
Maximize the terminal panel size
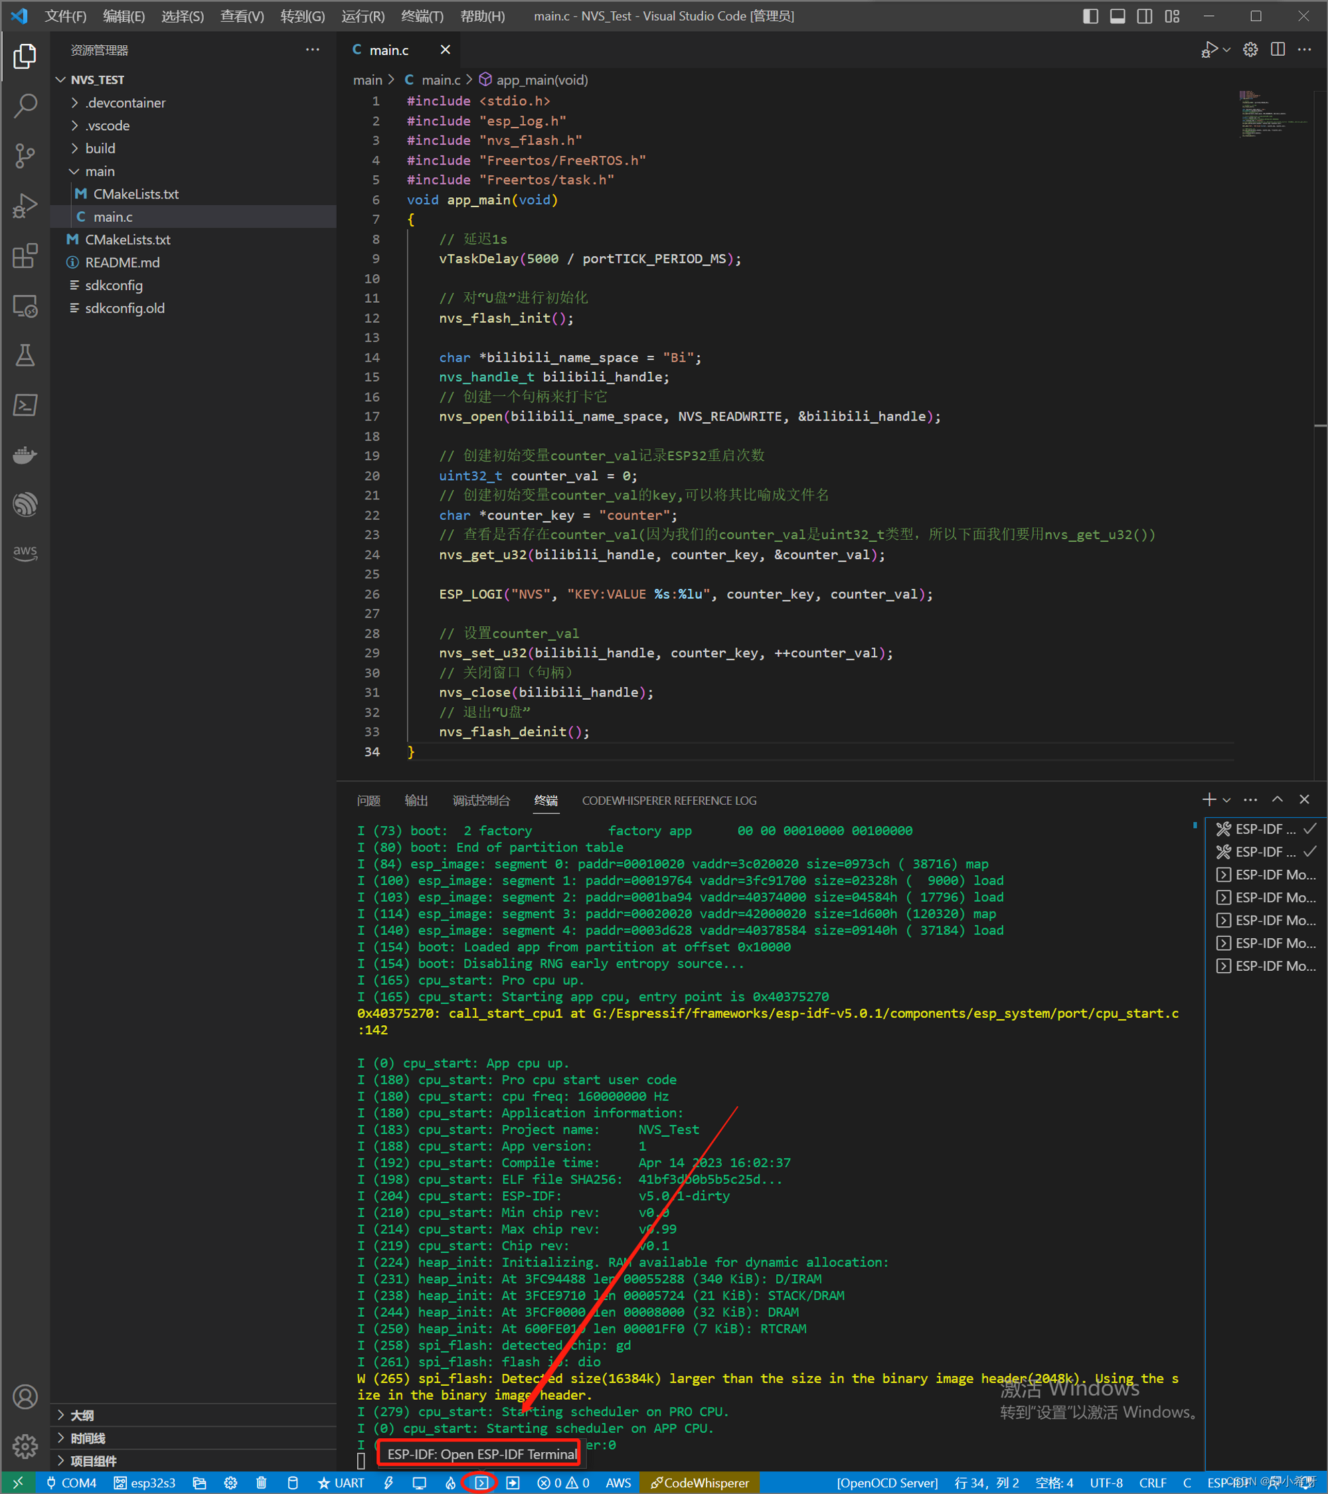point(1277,799)
